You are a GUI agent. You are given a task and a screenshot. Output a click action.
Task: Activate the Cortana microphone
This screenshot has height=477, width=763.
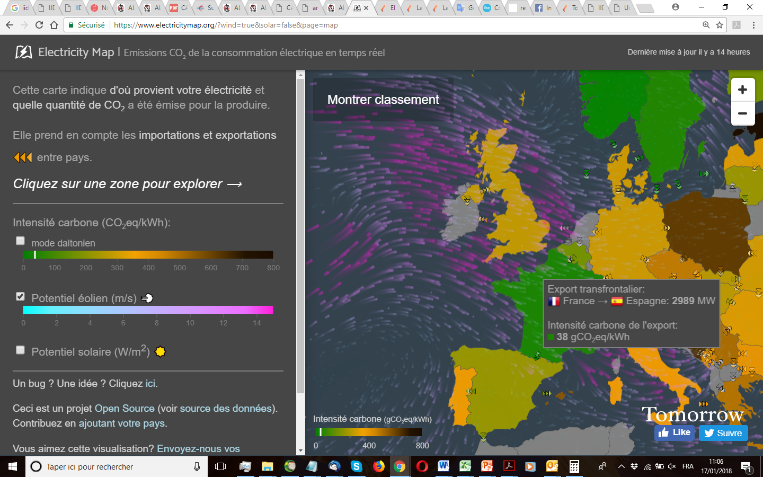(x=197, y=466)
